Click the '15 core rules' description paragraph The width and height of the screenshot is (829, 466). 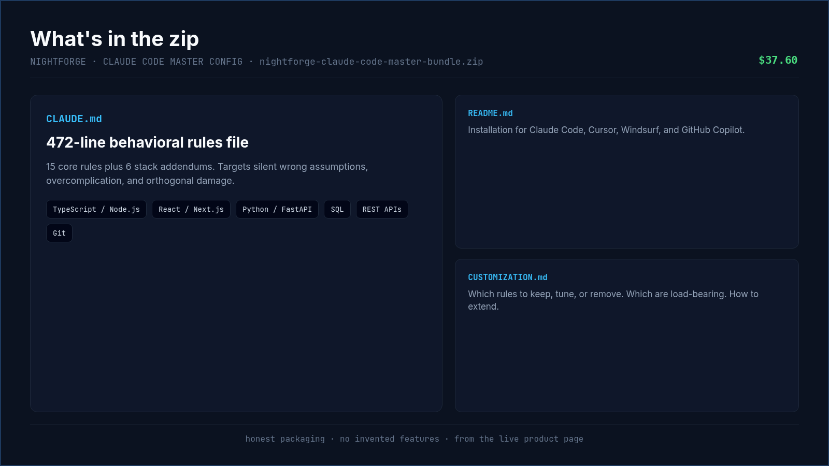coord(207,173)
